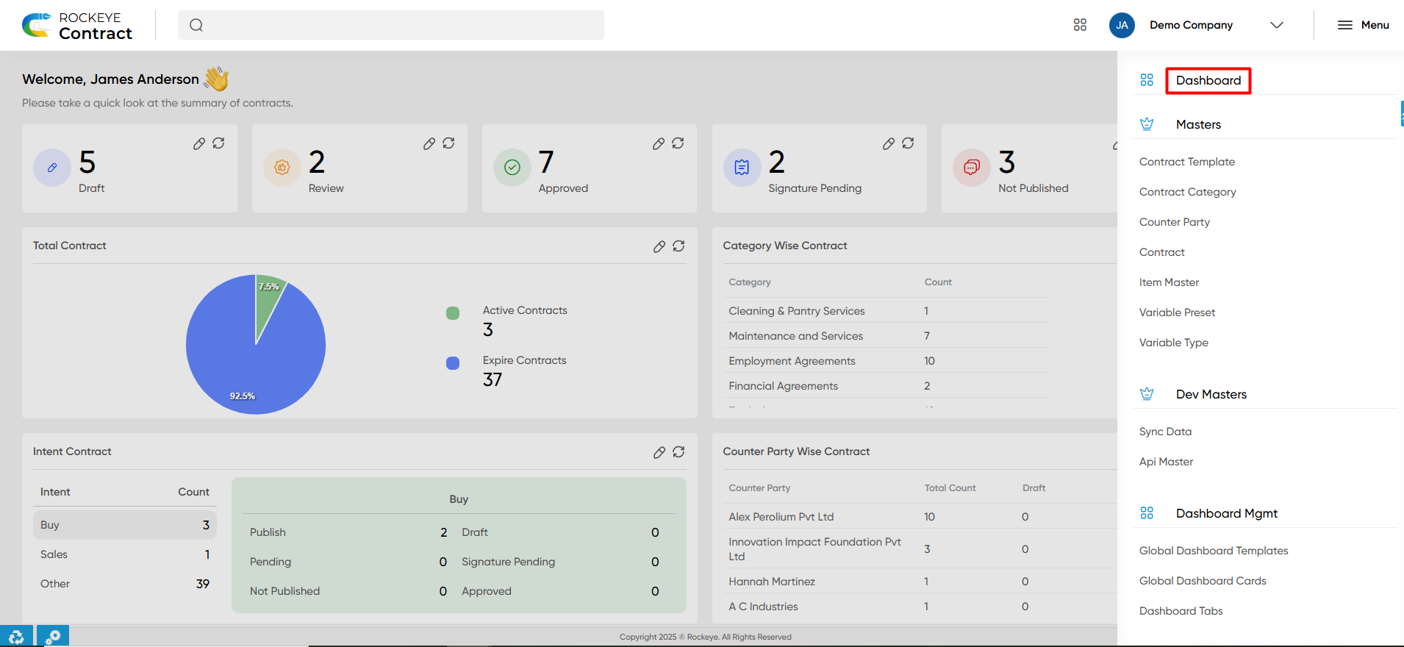Click the green Active Contracts legend swatch
This screenshot has width=1404, height=647.
[453, 313]
